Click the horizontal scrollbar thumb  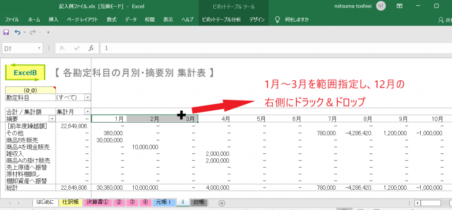coord(430,203)
